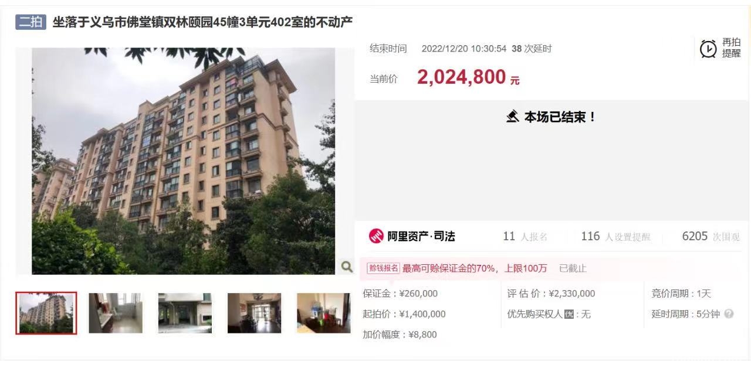Image resolution: width=751 pixels, height=368 pixels.
Task: Click the alarm clock reminder icon
Action: (x=708, y=49)
